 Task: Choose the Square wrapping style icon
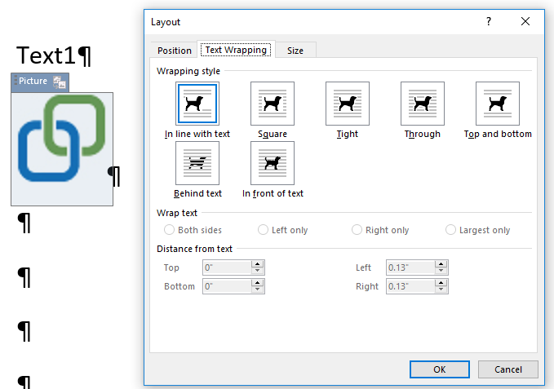click(273, 104)
